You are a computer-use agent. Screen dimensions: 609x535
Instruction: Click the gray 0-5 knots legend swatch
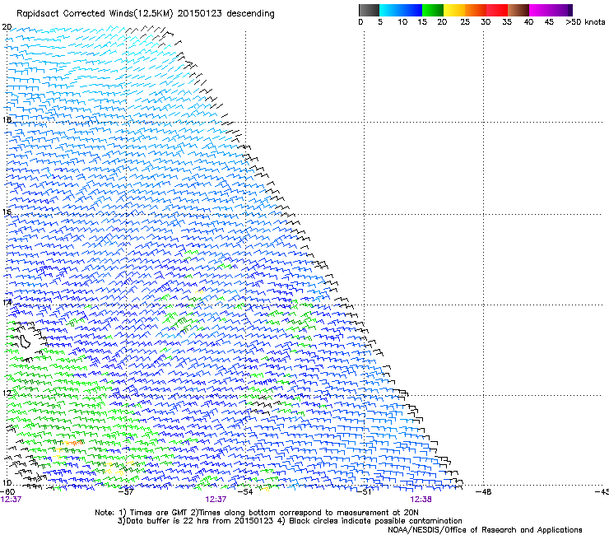pyautogui.click(x=369, y=10)
